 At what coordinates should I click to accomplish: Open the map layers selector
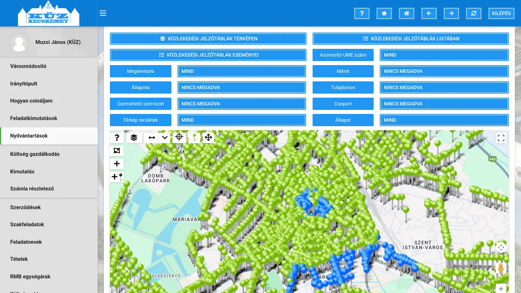(x=134, y=138)
